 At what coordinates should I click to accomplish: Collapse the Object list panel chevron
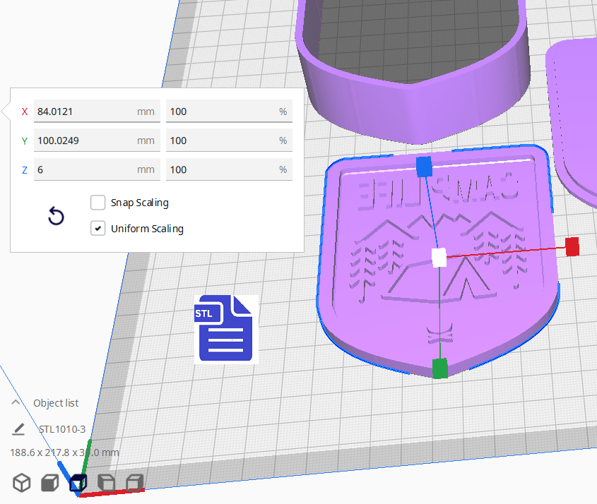16,402
